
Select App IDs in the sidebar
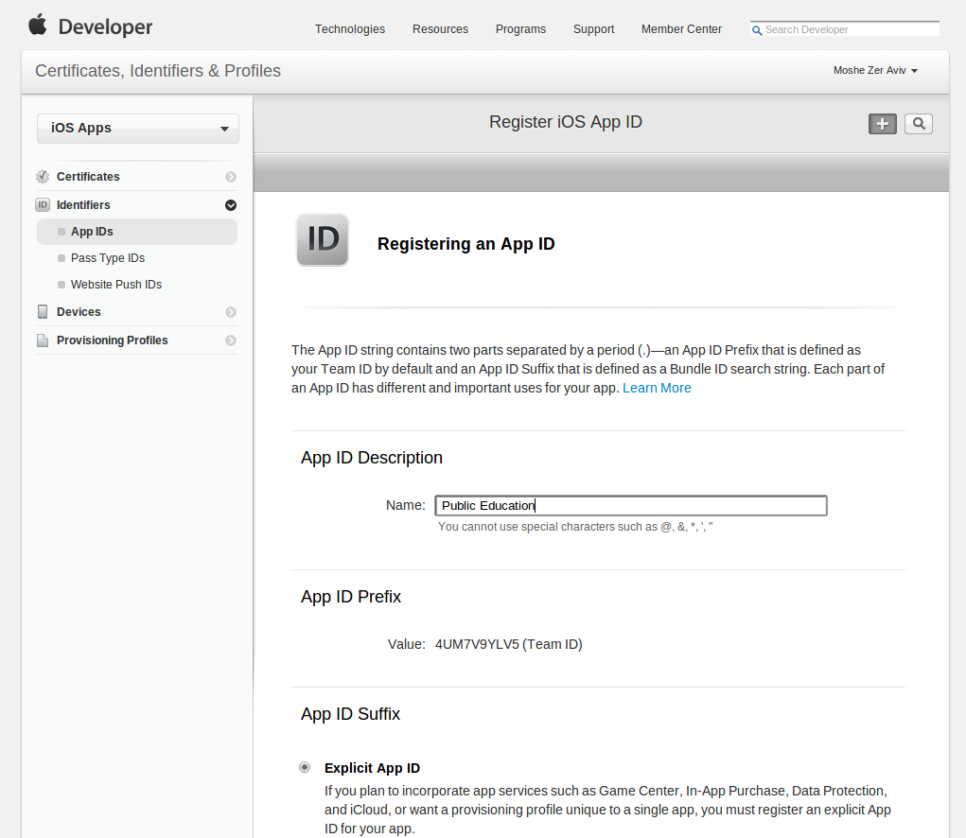tap(137, 232)
